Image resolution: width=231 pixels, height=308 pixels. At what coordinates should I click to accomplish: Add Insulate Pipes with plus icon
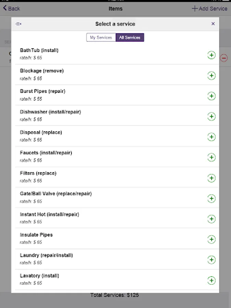coord(211,240)
